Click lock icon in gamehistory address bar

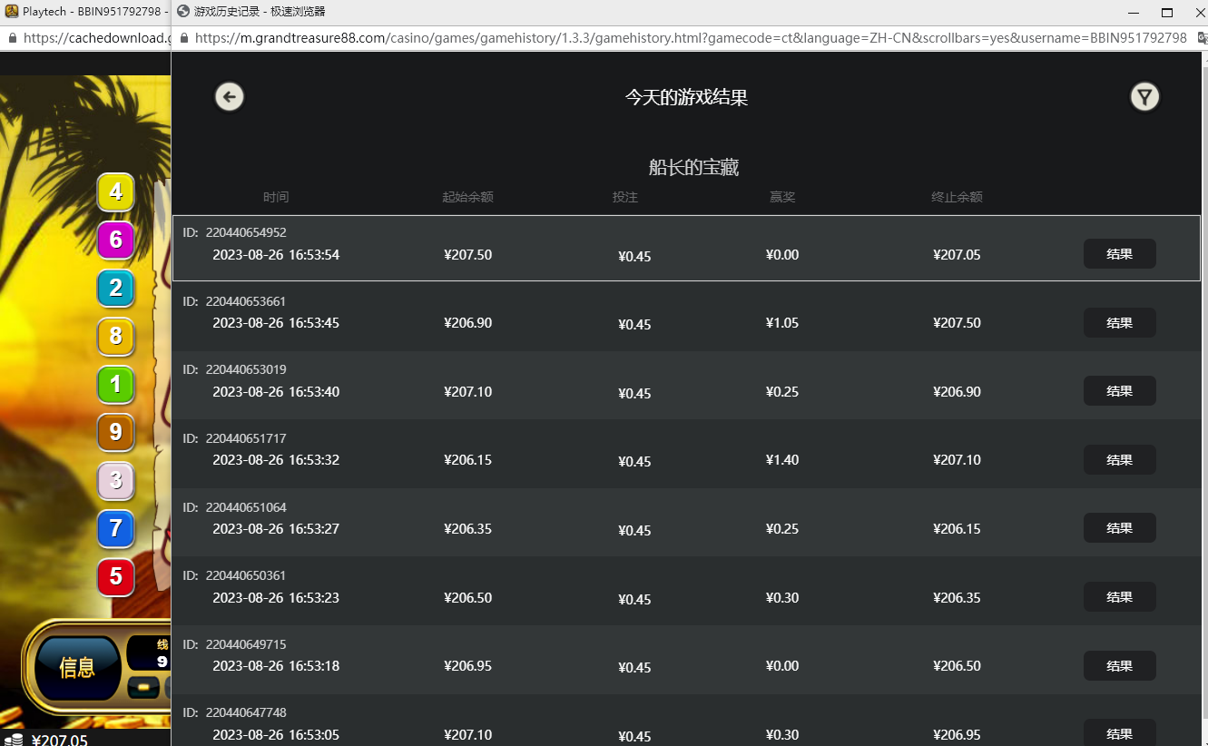click(x=184, y=38)
